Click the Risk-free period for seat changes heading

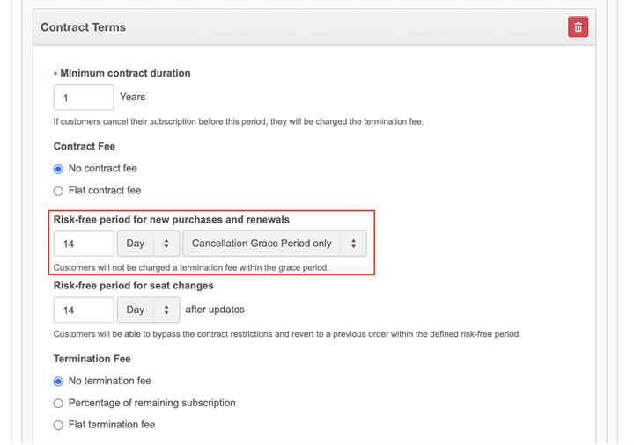pyautogui.click(x=134, y=286)
